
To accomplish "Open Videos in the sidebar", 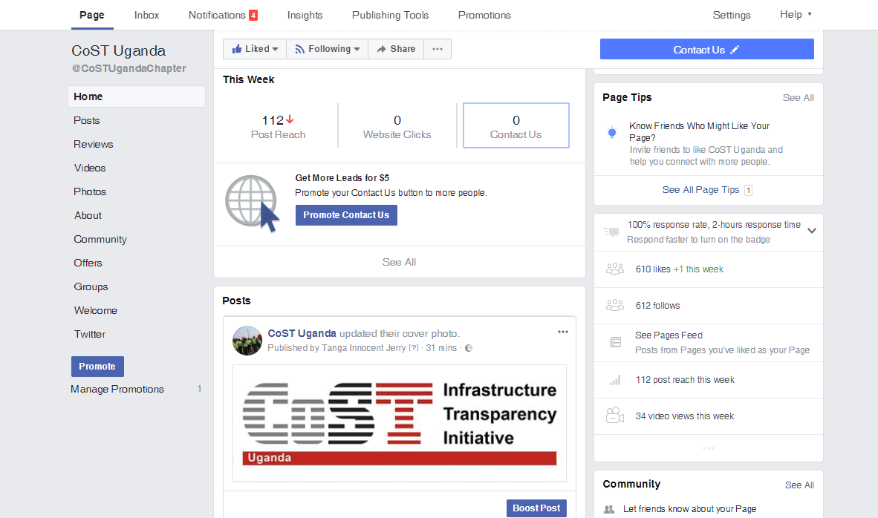I will pyautogui.click(x=90, y=168).
